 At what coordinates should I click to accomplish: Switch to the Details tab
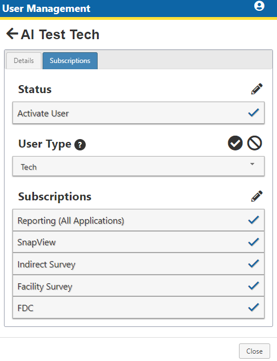[24, 61]
